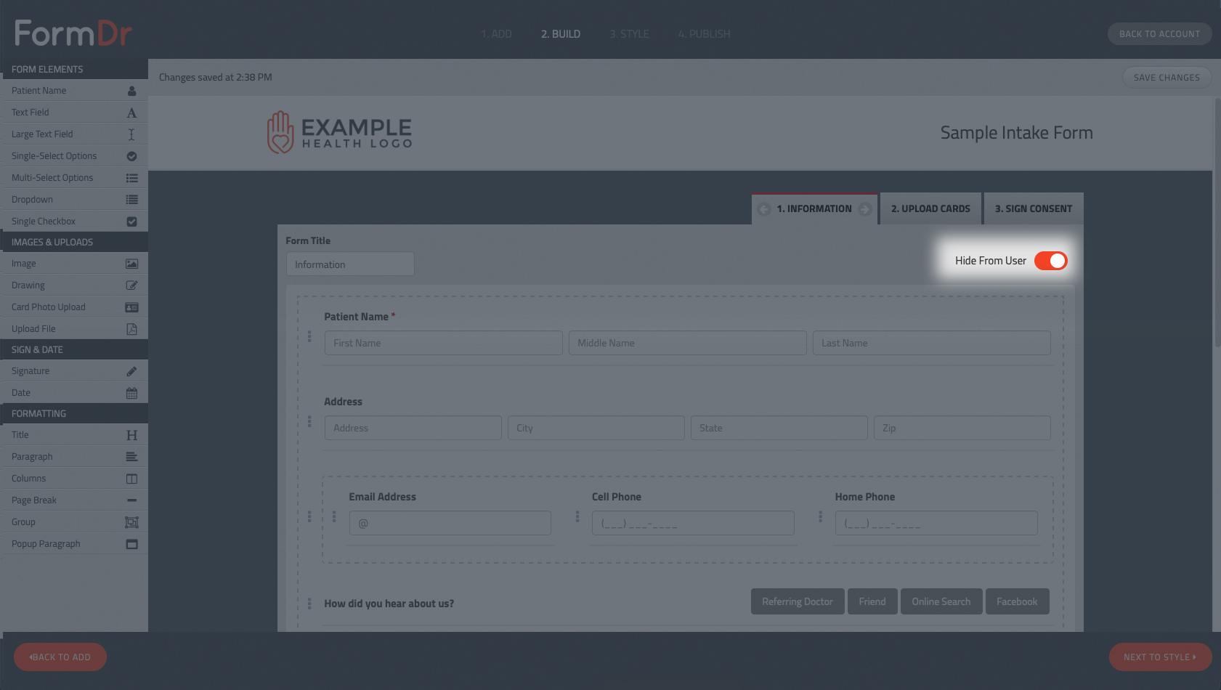1221x690 pixels.
Task: Click the BACK TO ACCOUNT button
Action: point(1159,34)
